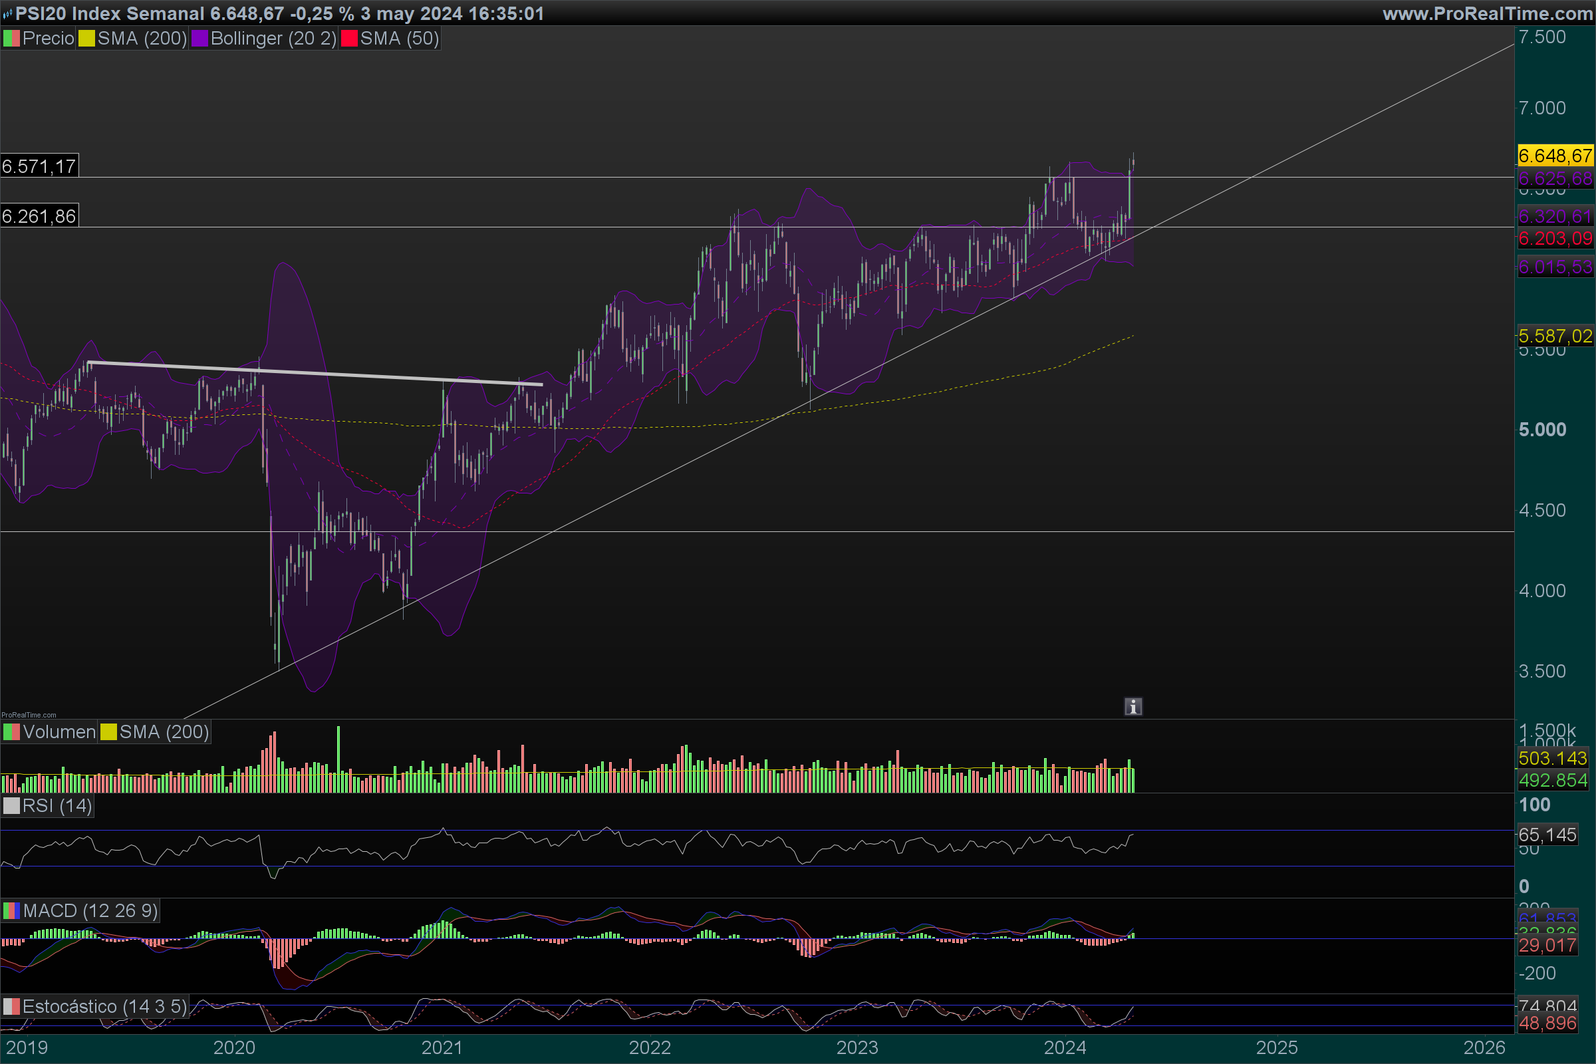
Task: Click the 65,145 RSI value tag
Action: click(1547, 835)
